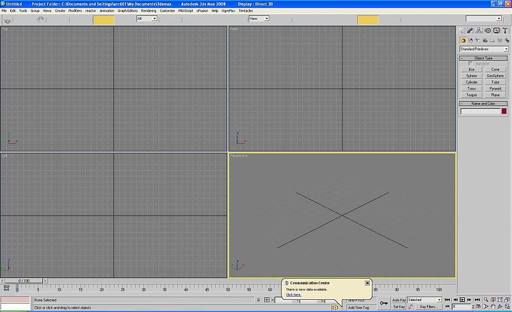
Task: Open the Motion command panel tab
Action: click(x=488, y=30)
